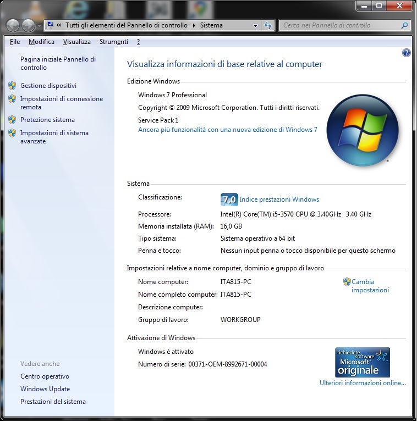Click the Back navigation arrow
Viewport: 417px width, 422px height.
(x=13, y=26)
